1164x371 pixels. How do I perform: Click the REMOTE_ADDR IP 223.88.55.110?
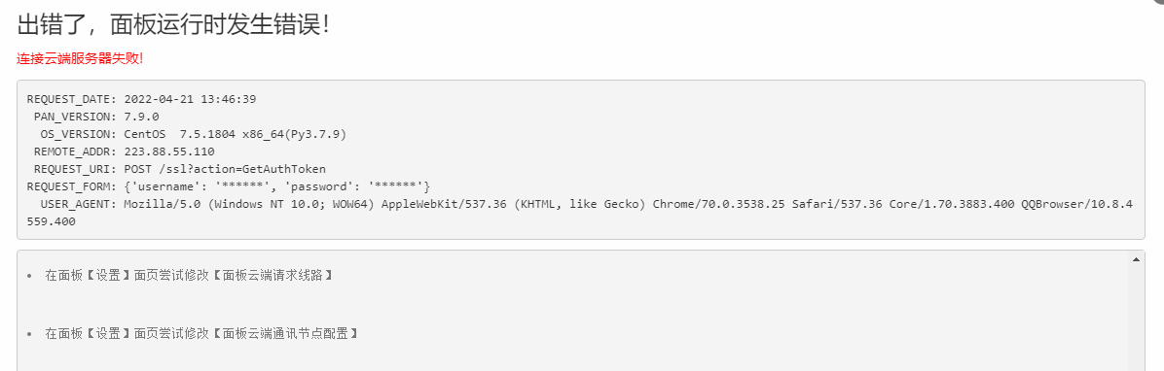pyautogui.click(x=168, y=152)
